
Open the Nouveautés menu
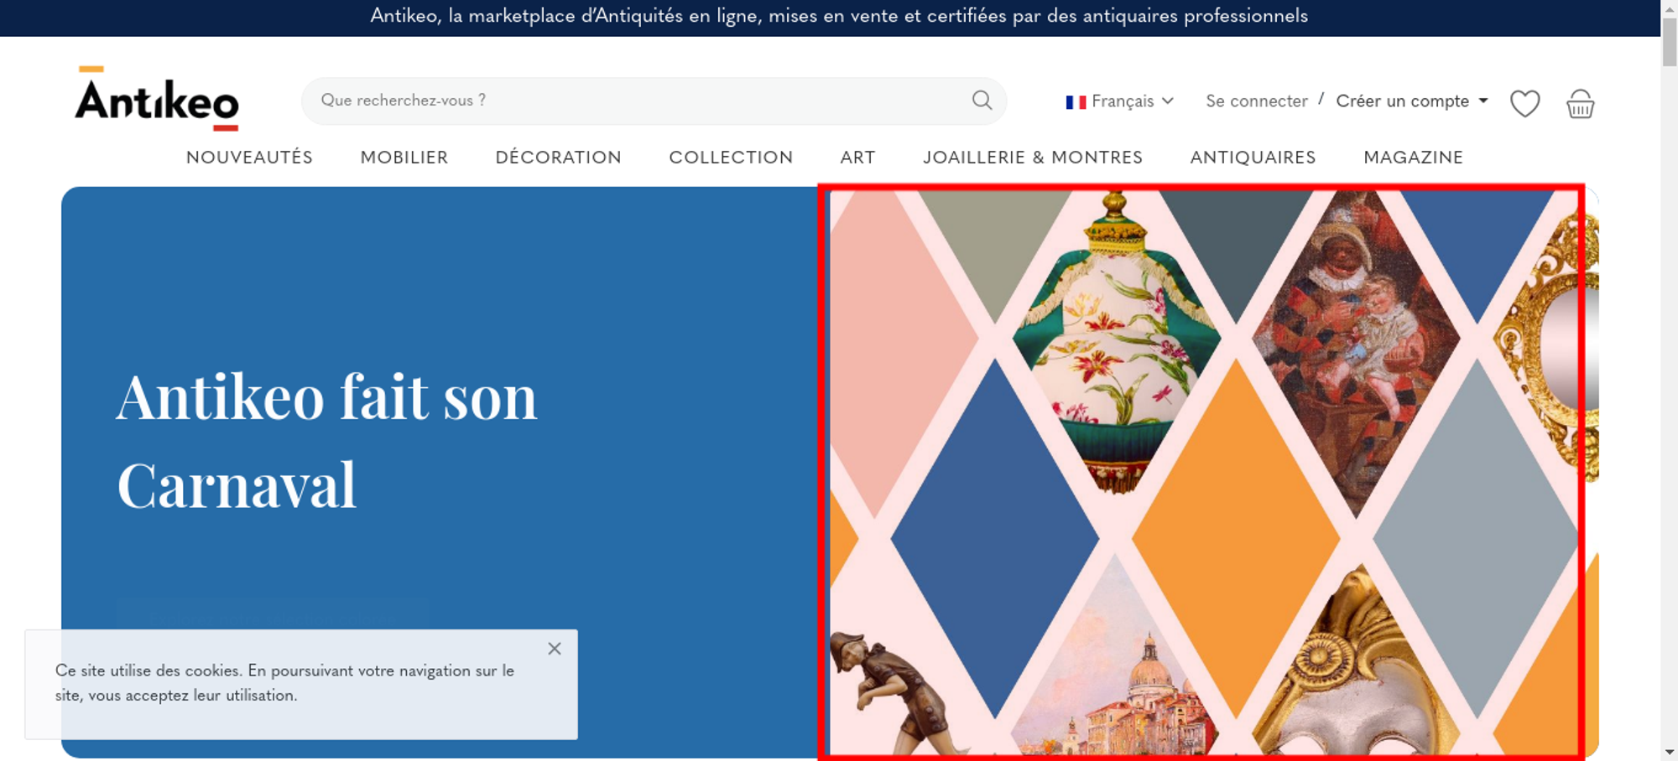coord(249,158)
